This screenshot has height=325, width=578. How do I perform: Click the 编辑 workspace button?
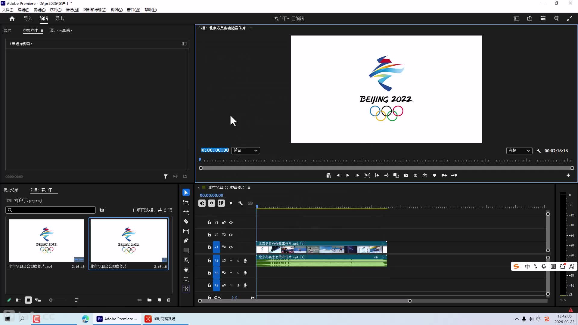(44, 19)
